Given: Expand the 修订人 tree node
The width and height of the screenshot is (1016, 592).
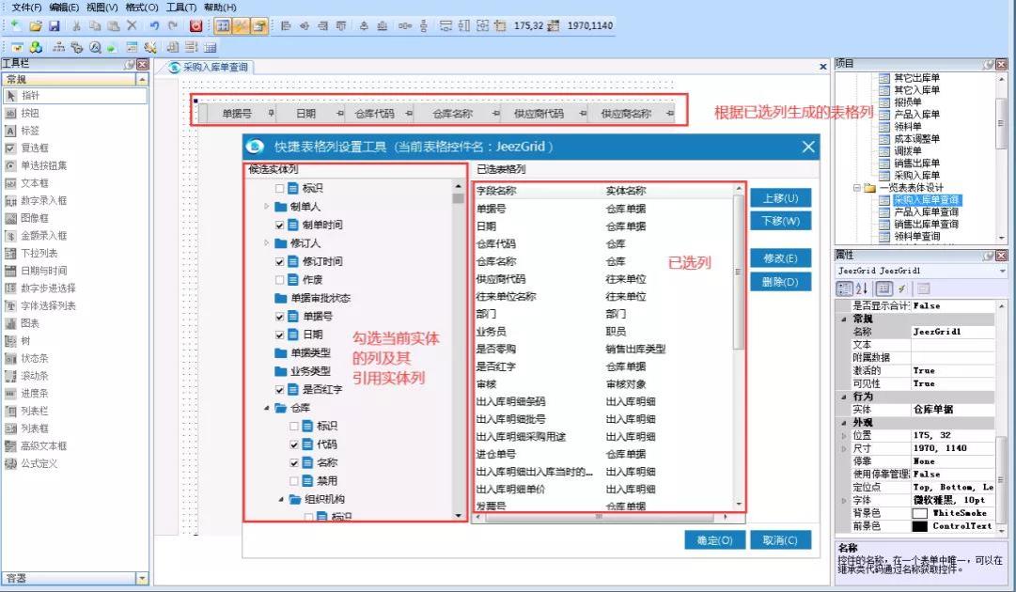Looking at the screenshot, I should tap(266, 243).
